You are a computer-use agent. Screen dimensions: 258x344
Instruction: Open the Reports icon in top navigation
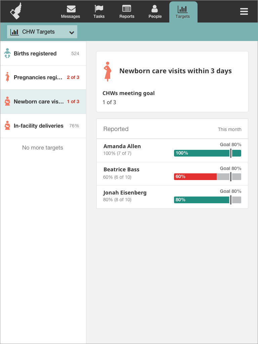click(127, 9)
